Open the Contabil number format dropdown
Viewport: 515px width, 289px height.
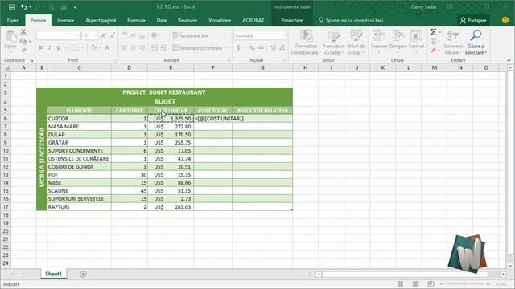(283, 35)
